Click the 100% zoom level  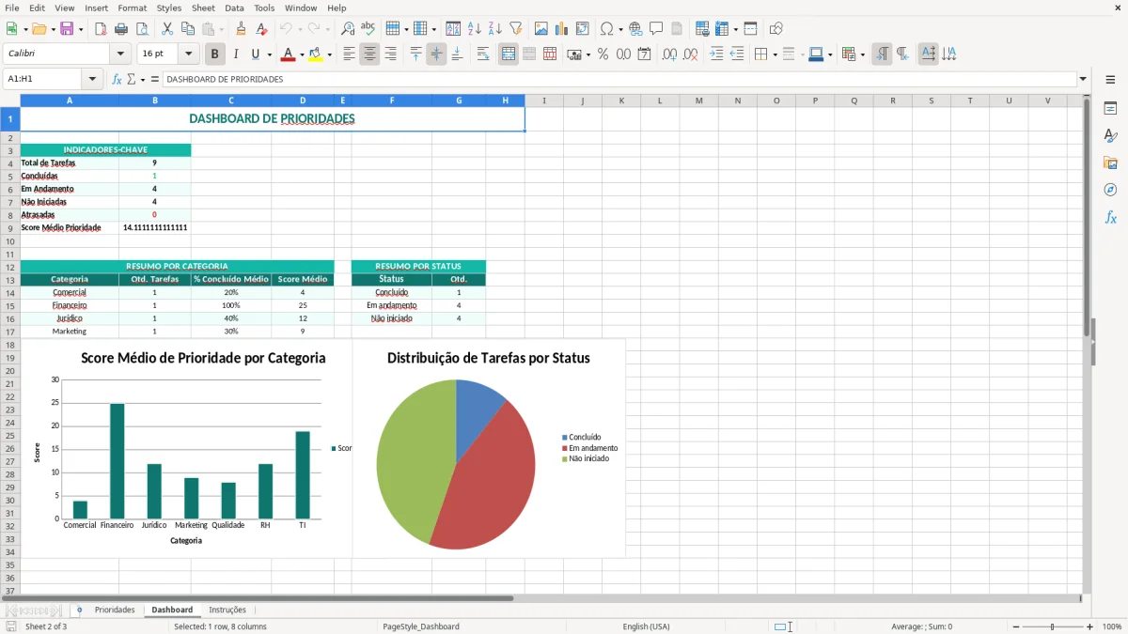(x=1112, y=626)
